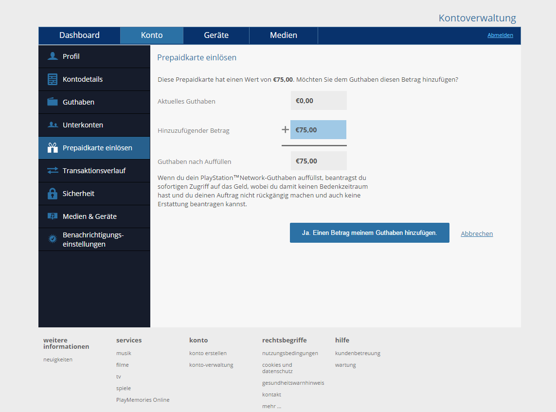Click the Prepaidkarte gift box icon
Image resolution: width=556 pixels, height=412 pixels.
[53, 147]
